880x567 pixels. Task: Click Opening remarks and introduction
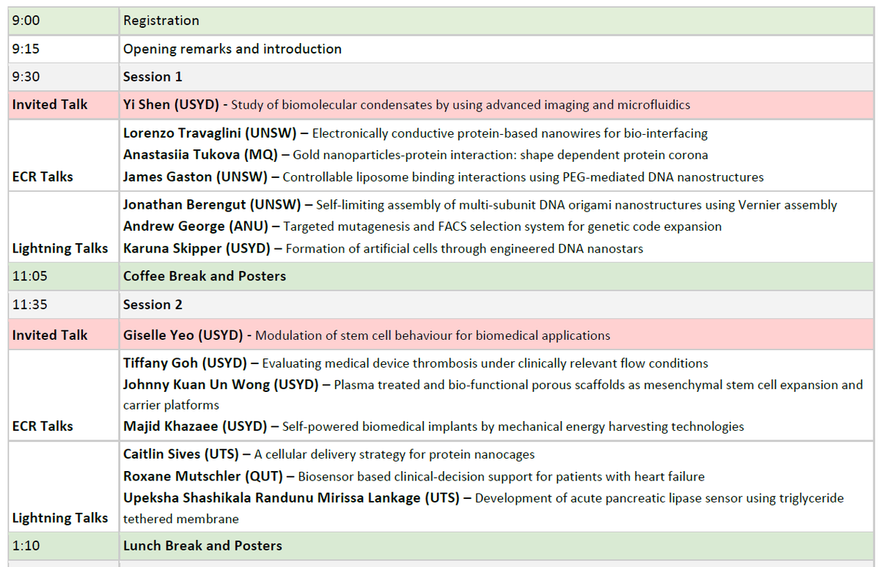[x=232, y=49]
